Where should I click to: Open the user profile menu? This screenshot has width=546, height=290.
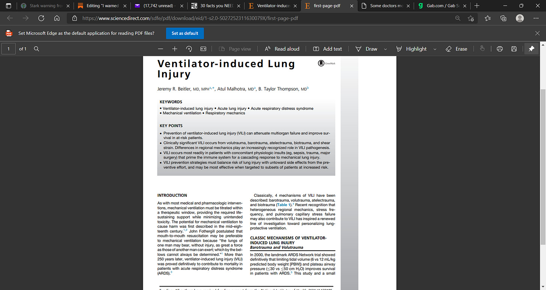click(x=520, y=18)
